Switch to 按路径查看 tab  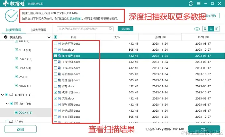(x=39, y=30)
